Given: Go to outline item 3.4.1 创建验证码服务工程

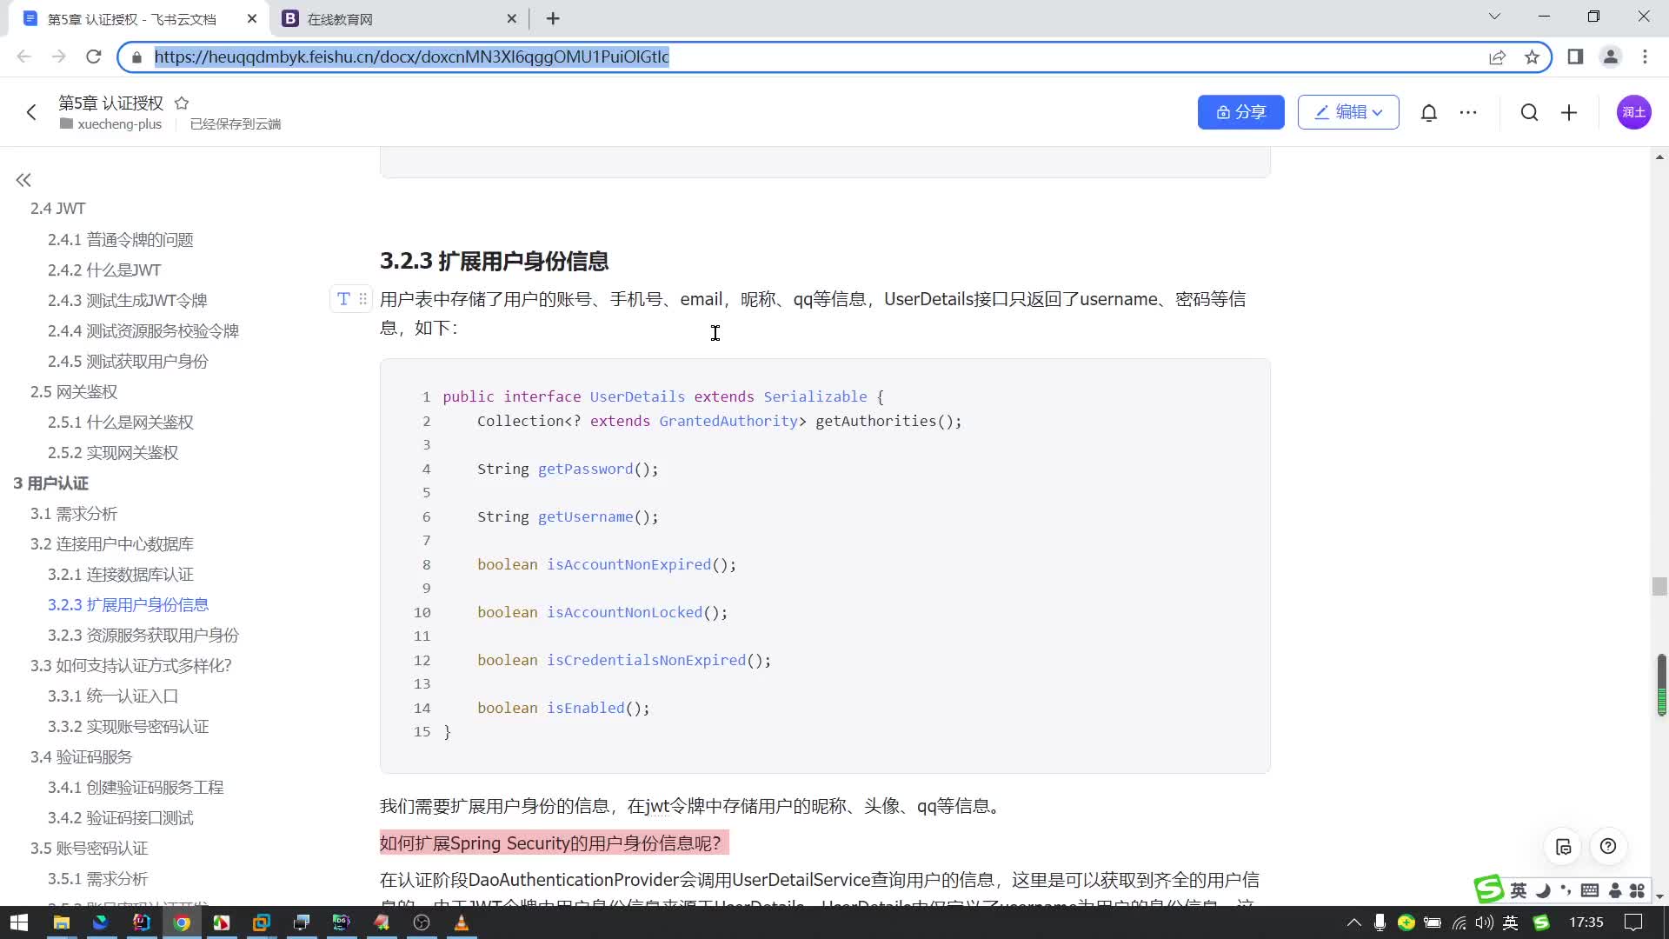Looking at the screenshot, I should tap(136, 787).
